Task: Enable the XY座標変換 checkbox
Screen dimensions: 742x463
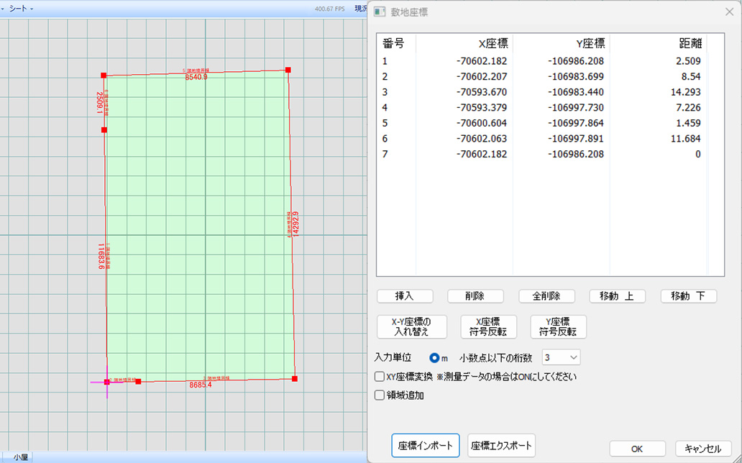Action: [380, 377]
